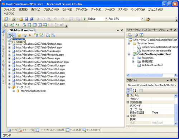The image size is (179, 139).
Task: Expand the Products.aspx request node
Action: 9,55
